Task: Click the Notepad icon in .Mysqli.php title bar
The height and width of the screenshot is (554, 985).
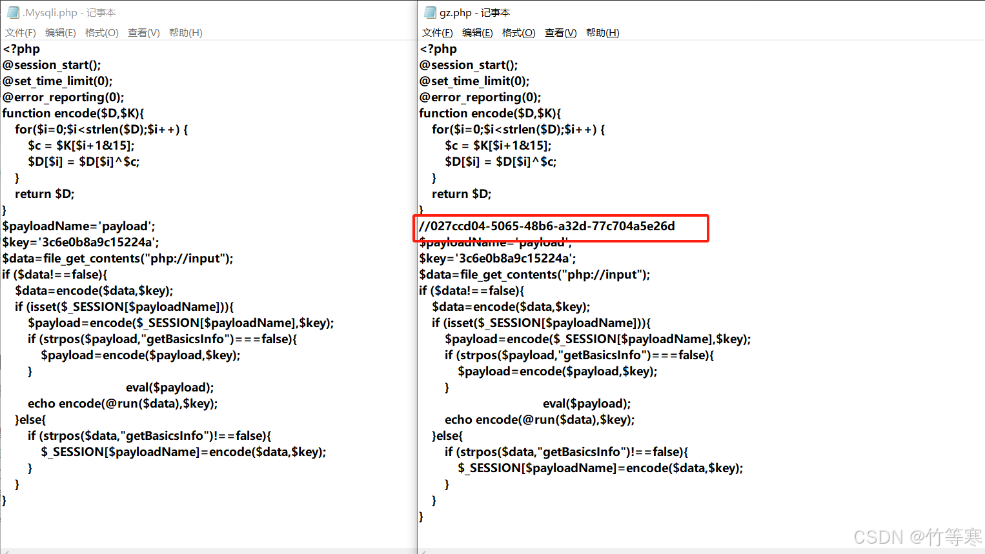Action: click(13, 12)
